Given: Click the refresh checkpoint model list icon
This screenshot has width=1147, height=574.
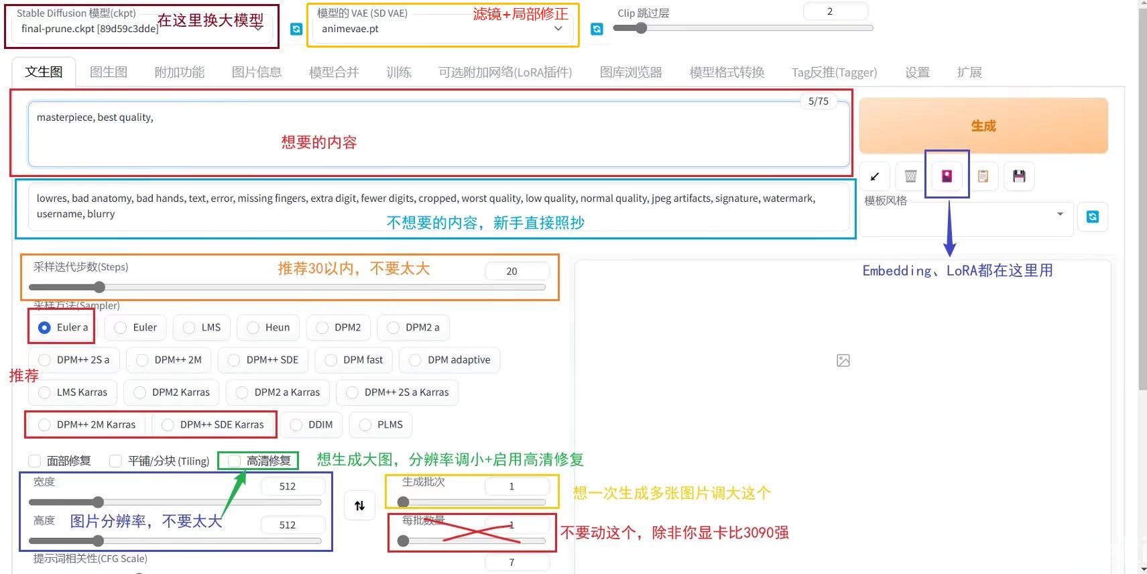Looking at the screenshot, I should pos(296,29).
